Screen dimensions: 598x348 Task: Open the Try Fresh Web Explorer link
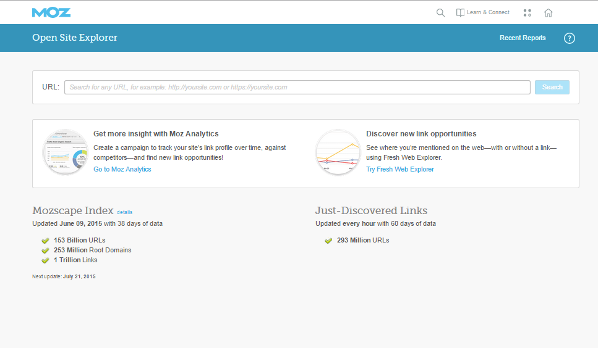pos(399,169)
